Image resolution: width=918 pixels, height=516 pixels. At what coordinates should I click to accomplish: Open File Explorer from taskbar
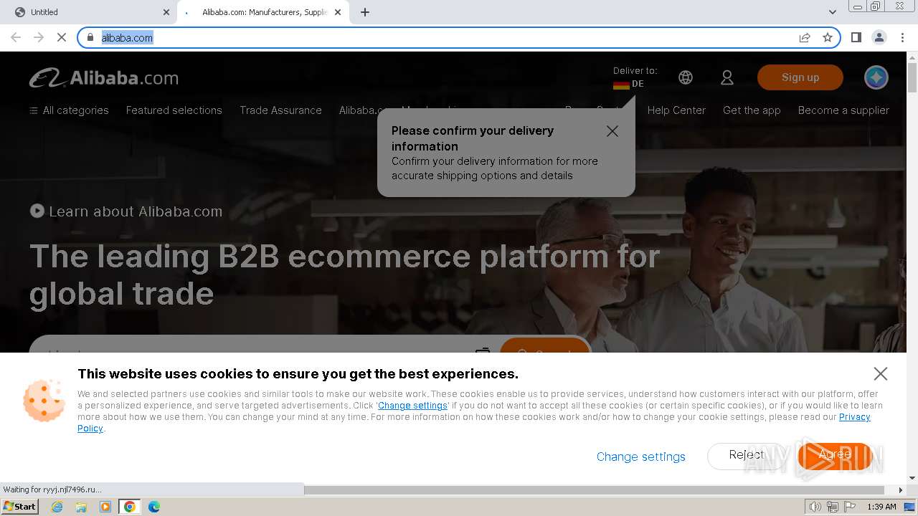(81, 507)
